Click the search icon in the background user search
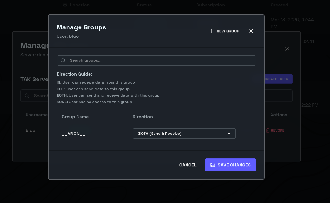The width and height of the screenshot is (330, 203). click(27, 96)
